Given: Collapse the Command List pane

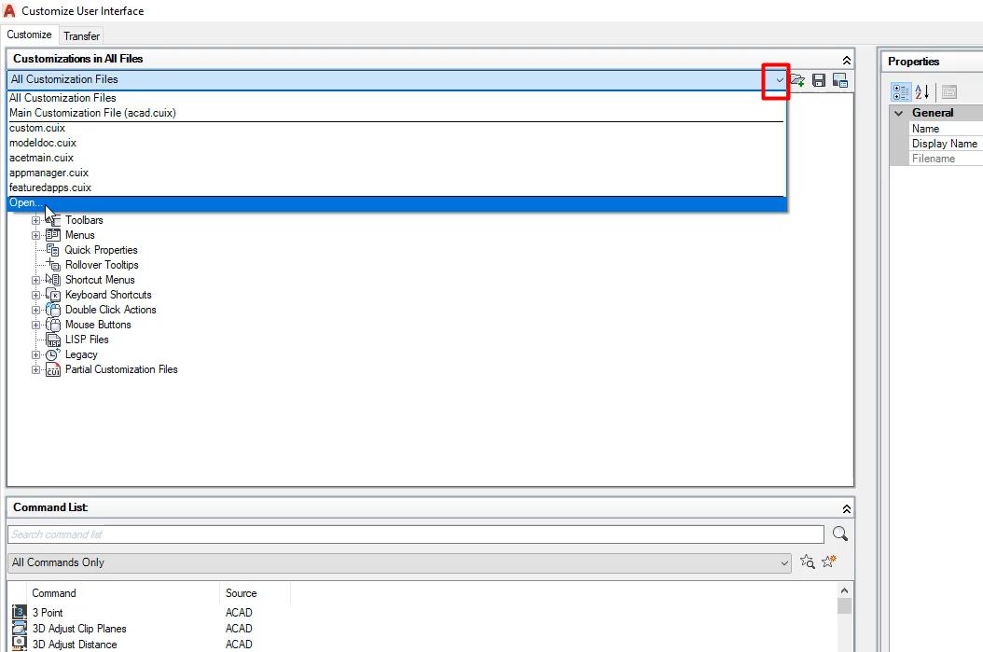Looking at the screenshot, I should (846, 507).
